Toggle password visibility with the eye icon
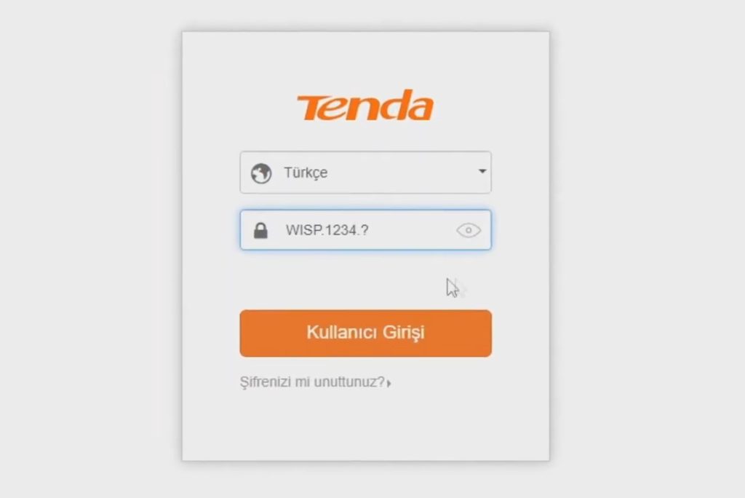This screenshot has width=745, height=498. [x=469, y=230]
